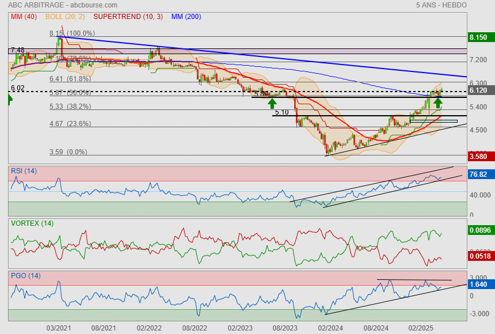
Task: Click the ABC ARBITRAGE - abcbourse.com title
Action: 52,5
